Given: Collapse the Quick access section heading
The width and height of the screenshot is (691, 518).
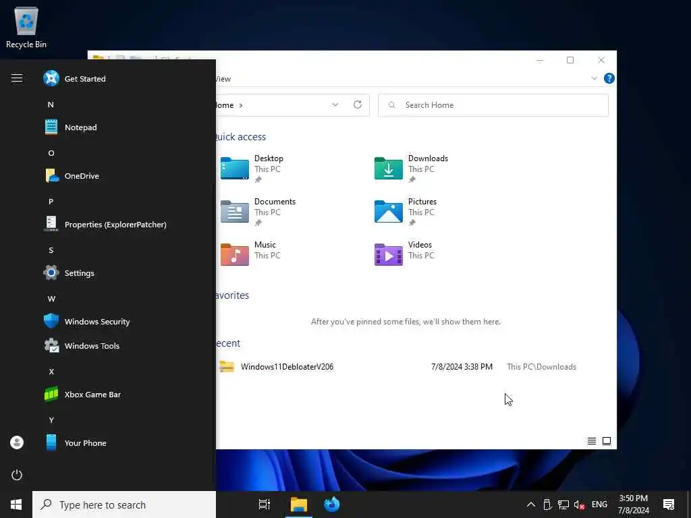Looking at the screenshot, I should tap(241, 137).
